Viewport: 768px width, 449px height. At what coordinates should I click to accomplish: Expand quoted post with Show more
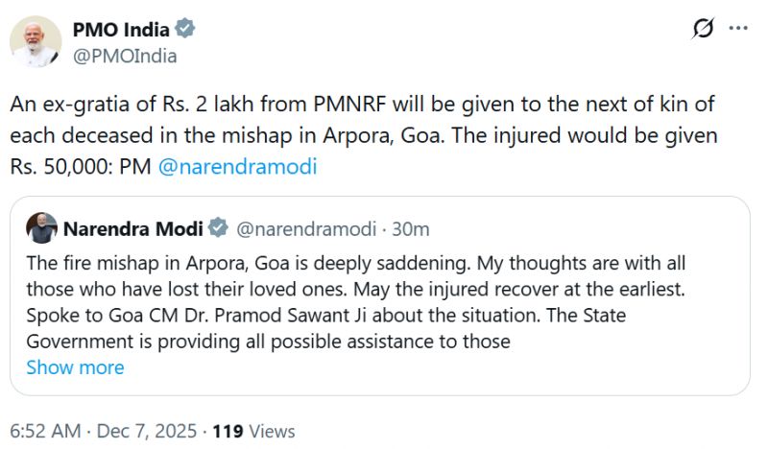pos(75,367)
